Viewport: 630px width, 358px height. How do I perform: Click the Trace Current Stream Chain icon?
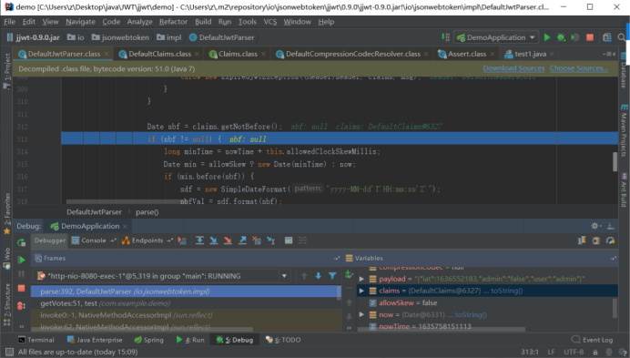click(302, 240)
